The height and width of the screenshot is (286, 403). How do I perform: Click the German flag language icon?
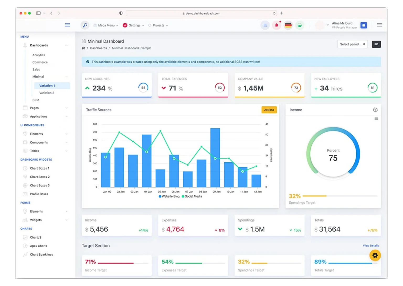click(288, 25)
